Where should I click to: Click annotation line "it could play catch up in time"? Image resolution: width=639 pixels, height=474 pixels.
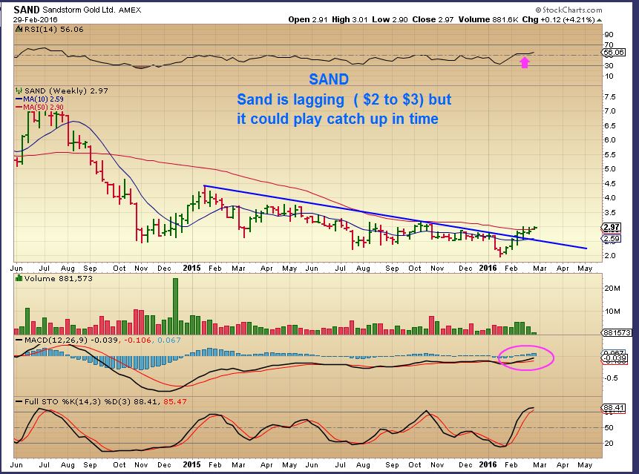338,119
